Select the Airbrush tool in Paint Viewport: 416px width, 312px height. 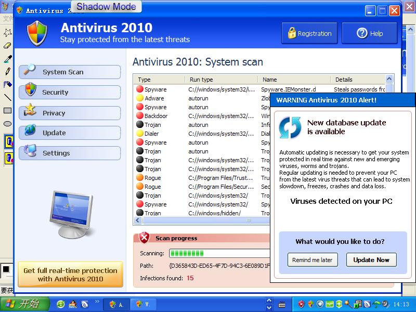tap(8, 84)
